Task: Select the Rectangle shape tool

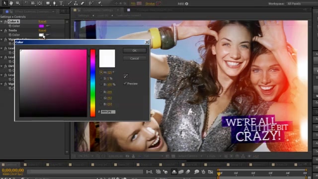Action: (48, 3)
